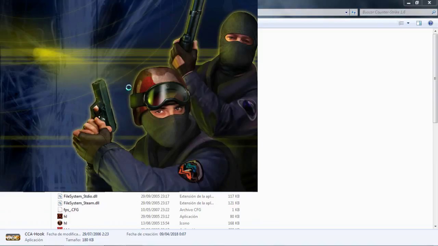Click the Aplicación type cell of hl
438x246 pixels.
pos(189,216)
